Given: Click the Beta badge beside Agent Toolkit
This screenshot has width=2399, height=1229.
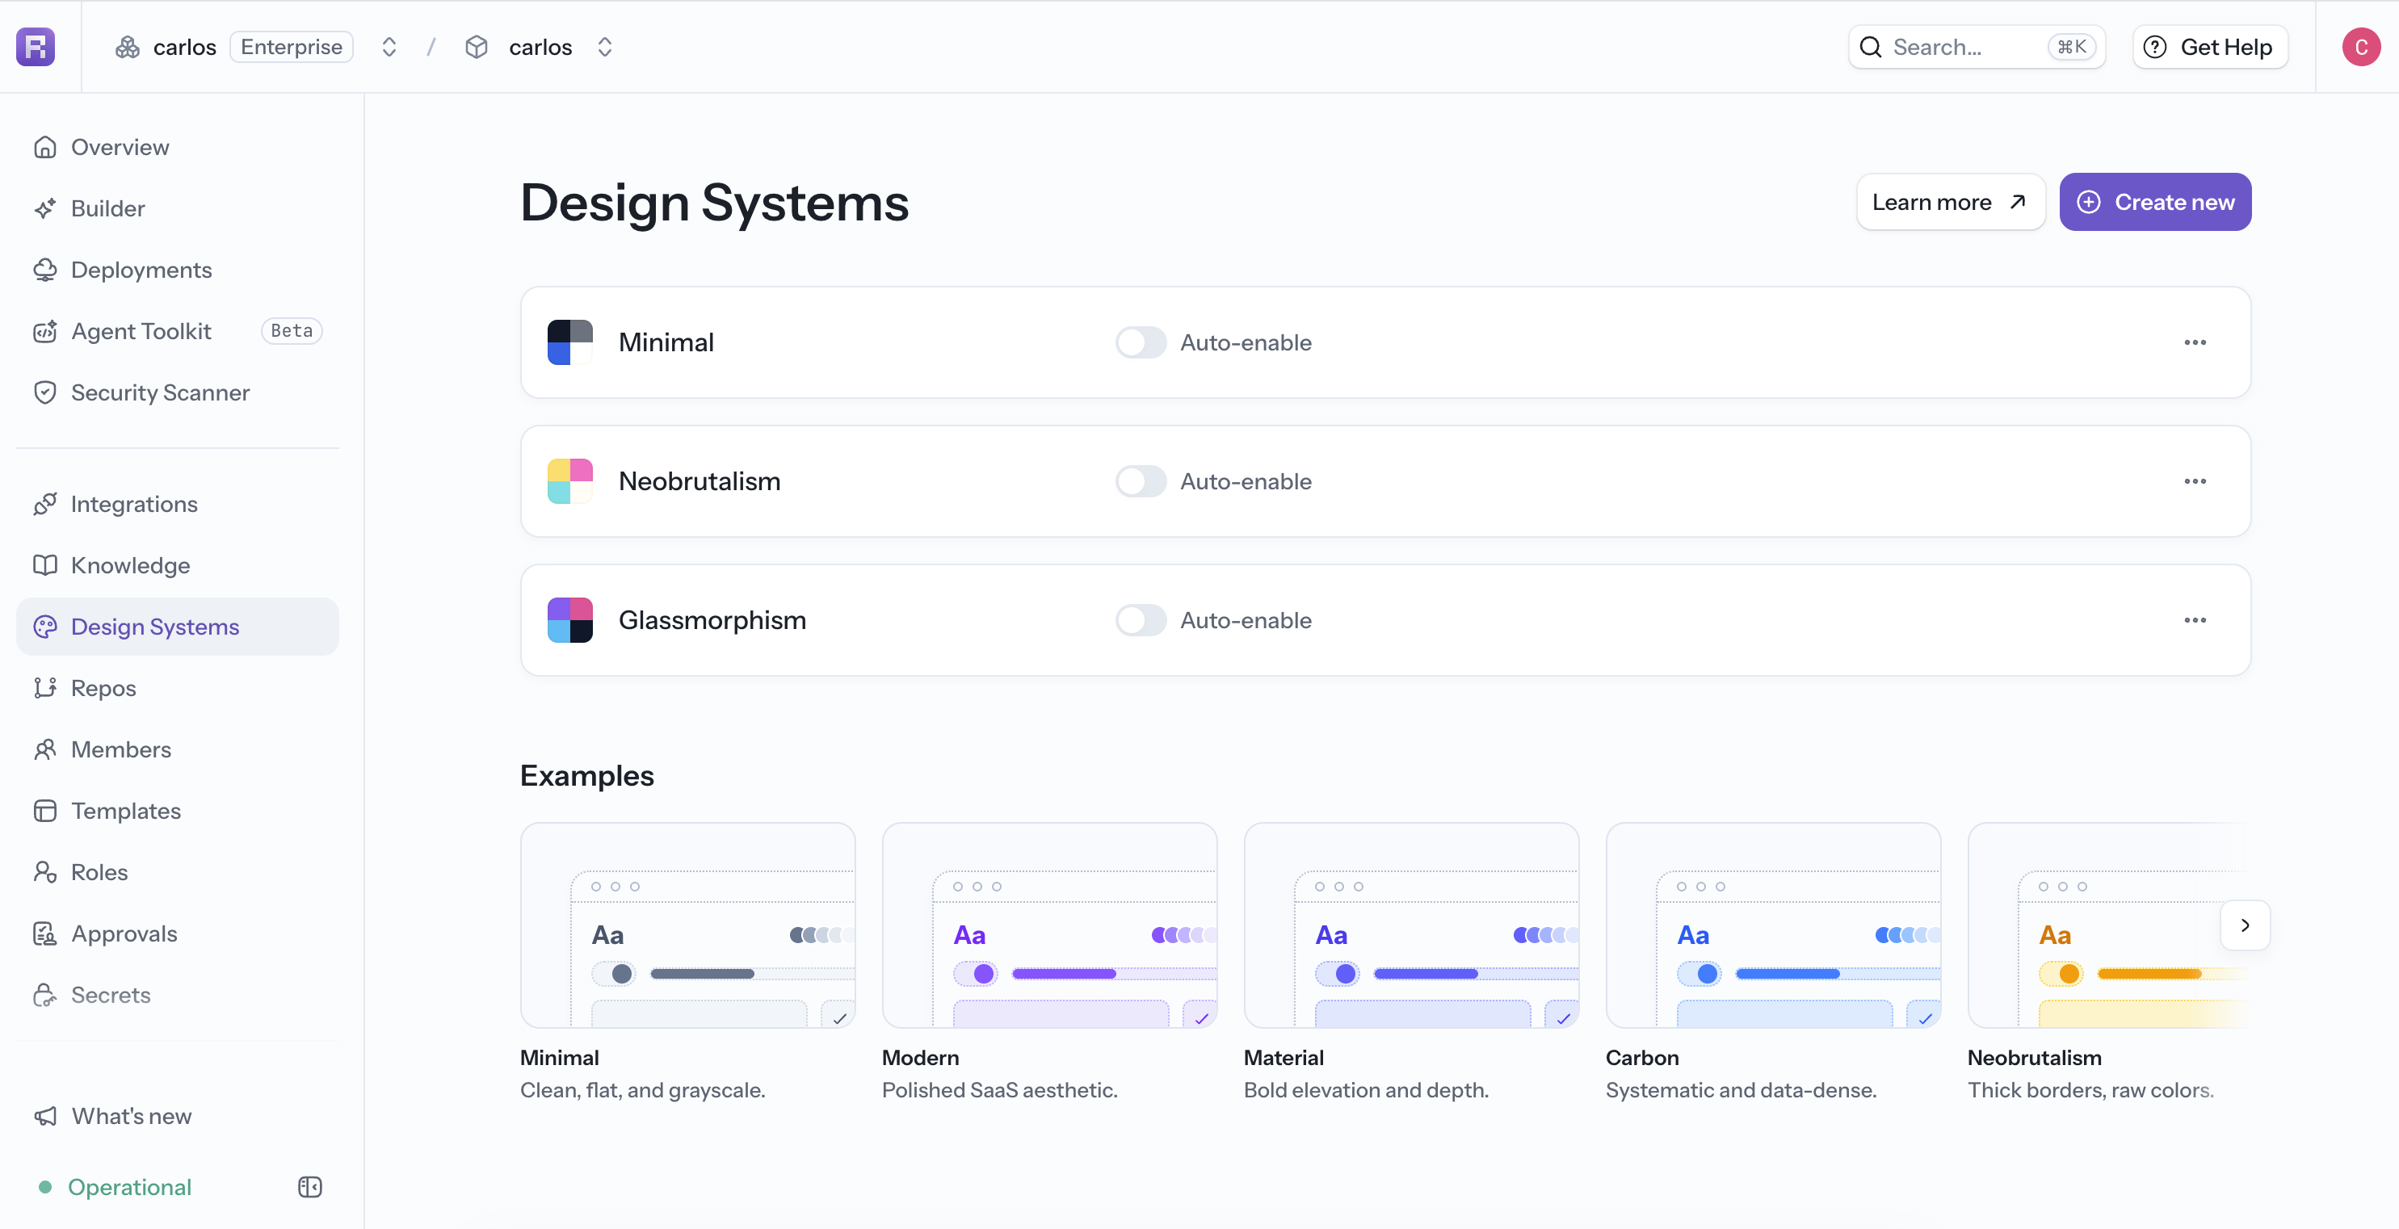Looking at the screenshot, I should point(292,331).
